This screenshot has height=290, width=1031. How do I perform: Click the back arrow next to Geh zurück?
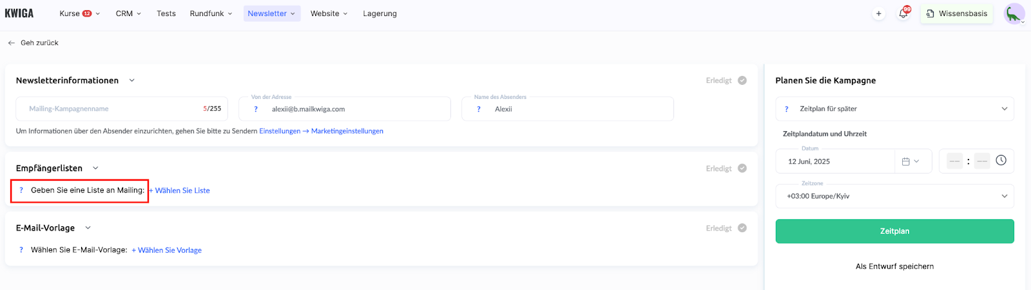click(11, 43)
